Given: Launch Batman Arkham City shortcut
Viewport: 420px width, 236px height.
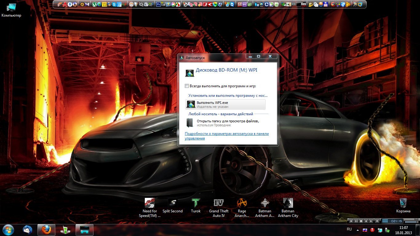Looking at the screenshot, I should coord(288,208).
